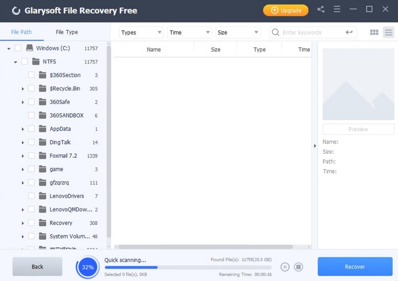Switch to the File Type tab

pos(67,32)
